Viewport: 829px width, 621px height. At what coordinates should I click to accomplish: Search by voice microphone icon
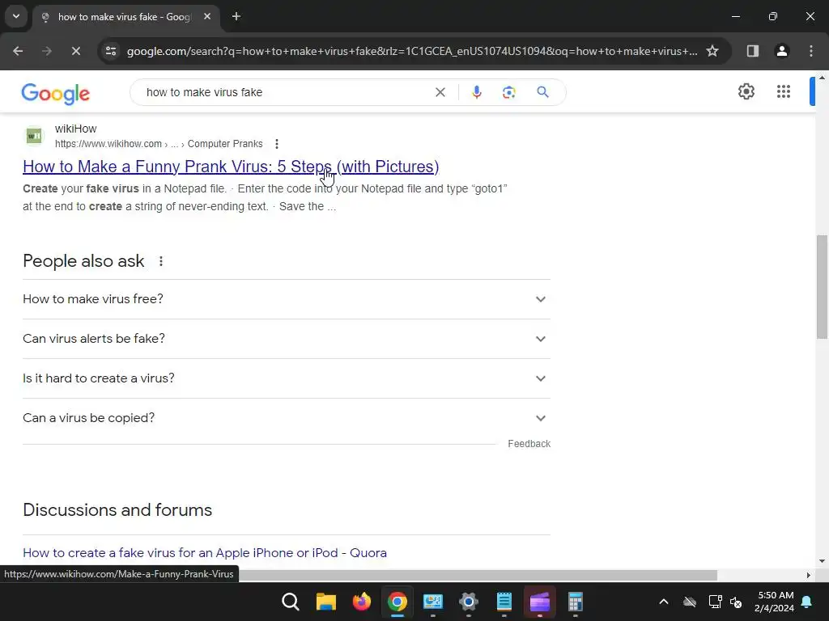(x=476, y=92)
